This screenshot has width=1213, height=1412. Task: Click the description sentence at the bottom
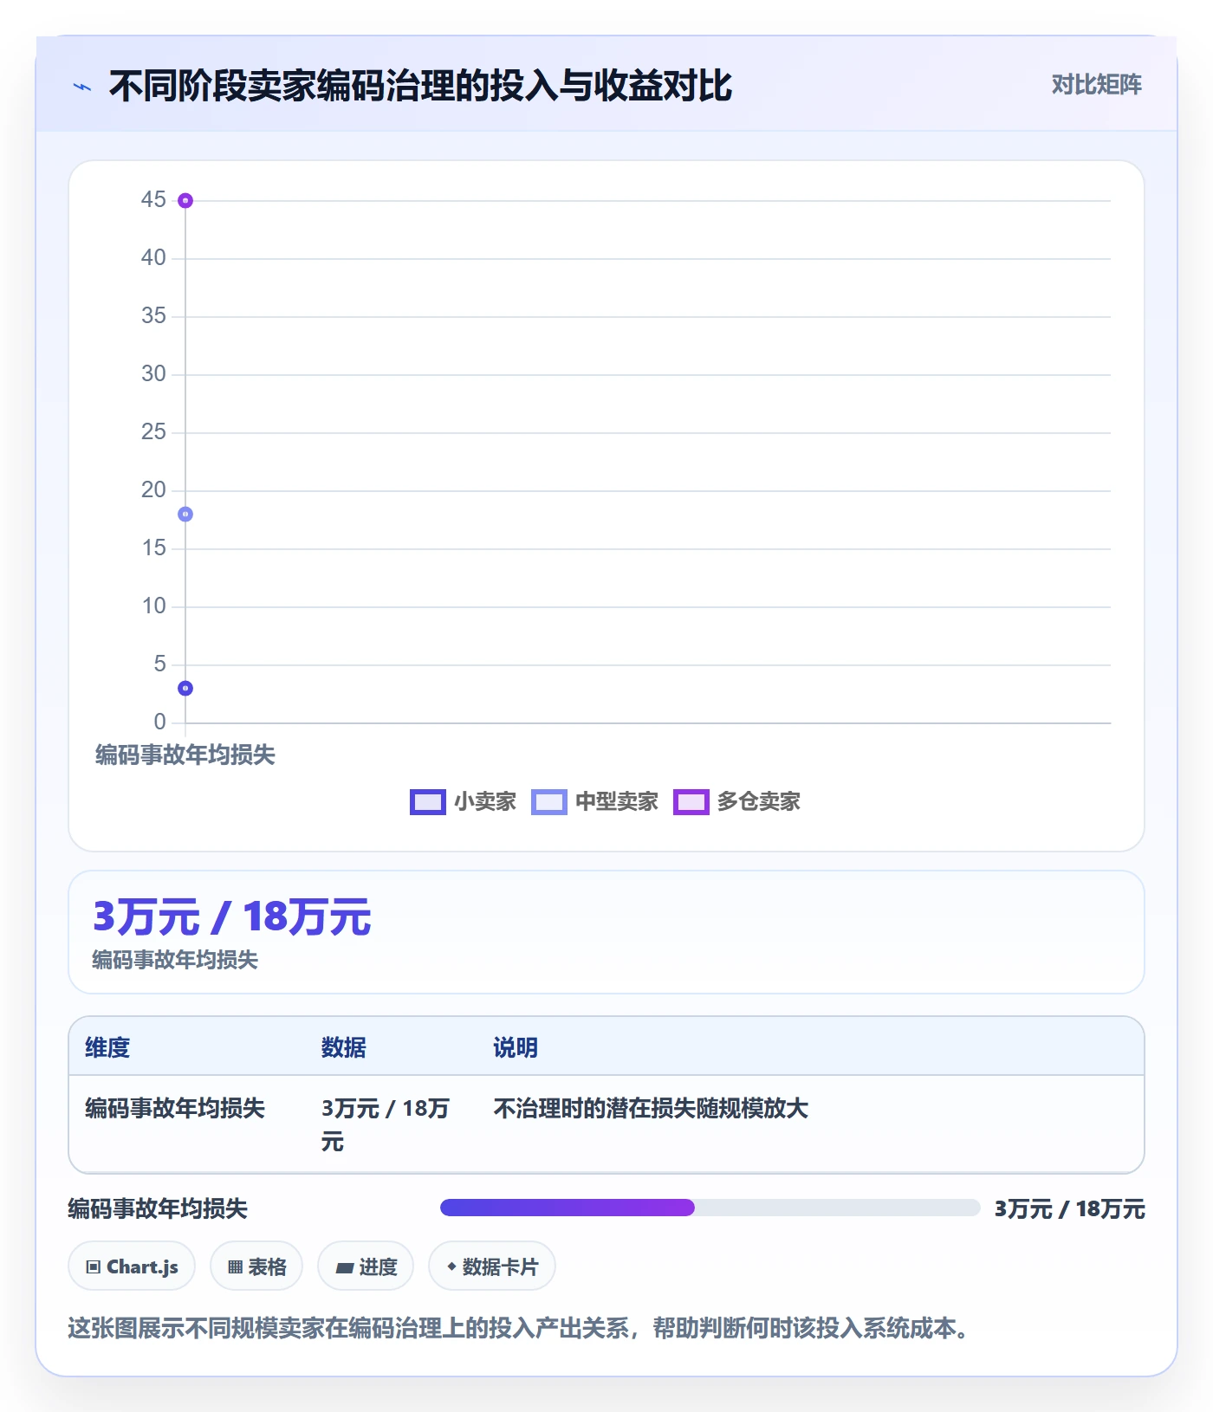coord(519,1328)
